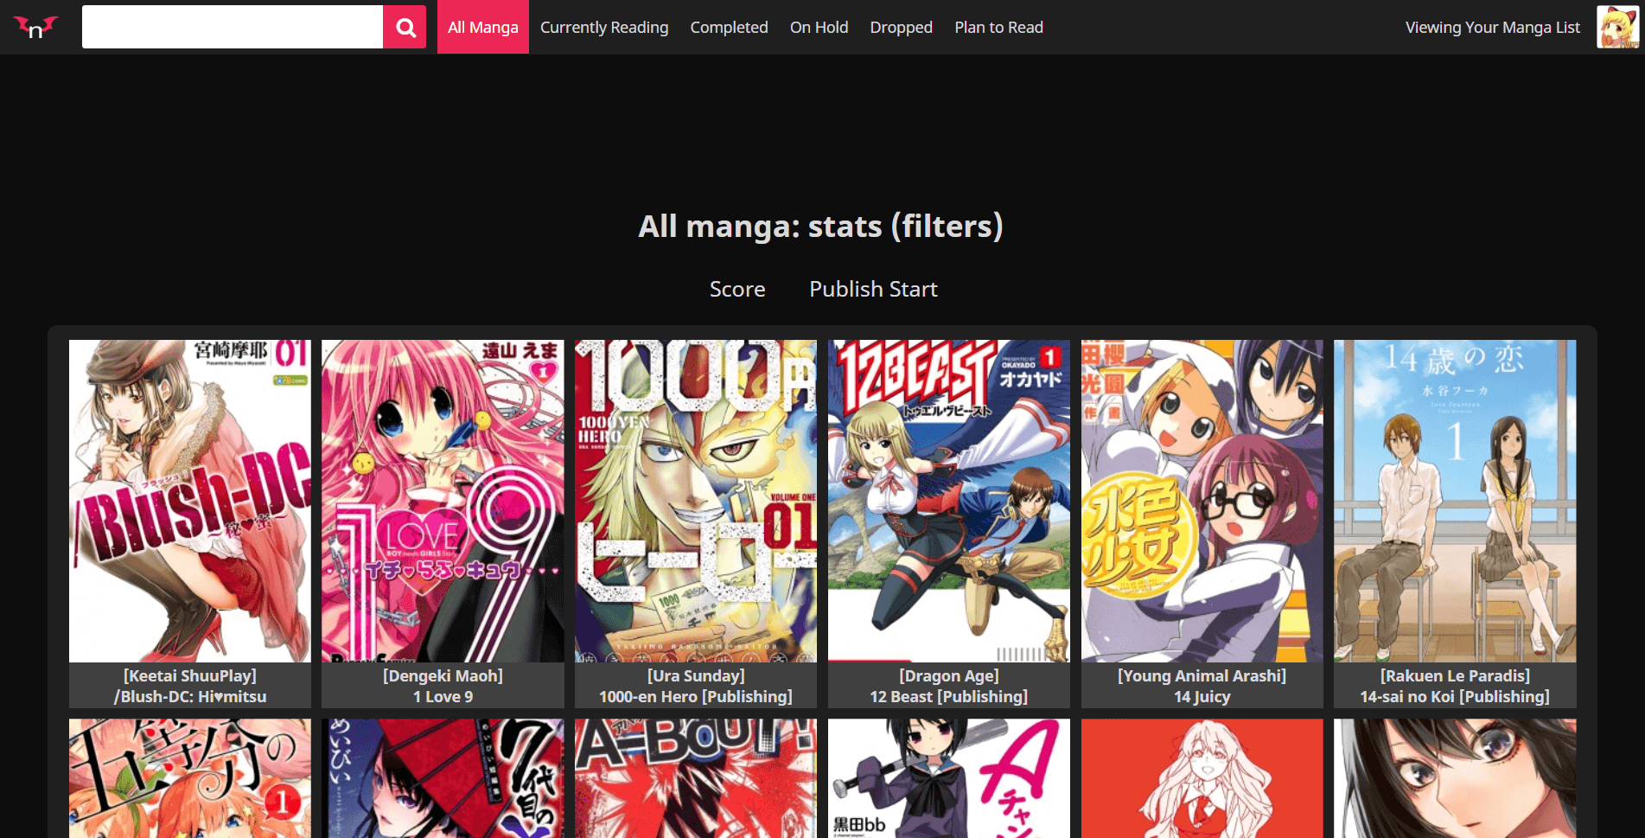The width and height of the screenshot is (1645, 838).
Task: Open the 14-sai no Koi cover
Action: [1455, 501]
